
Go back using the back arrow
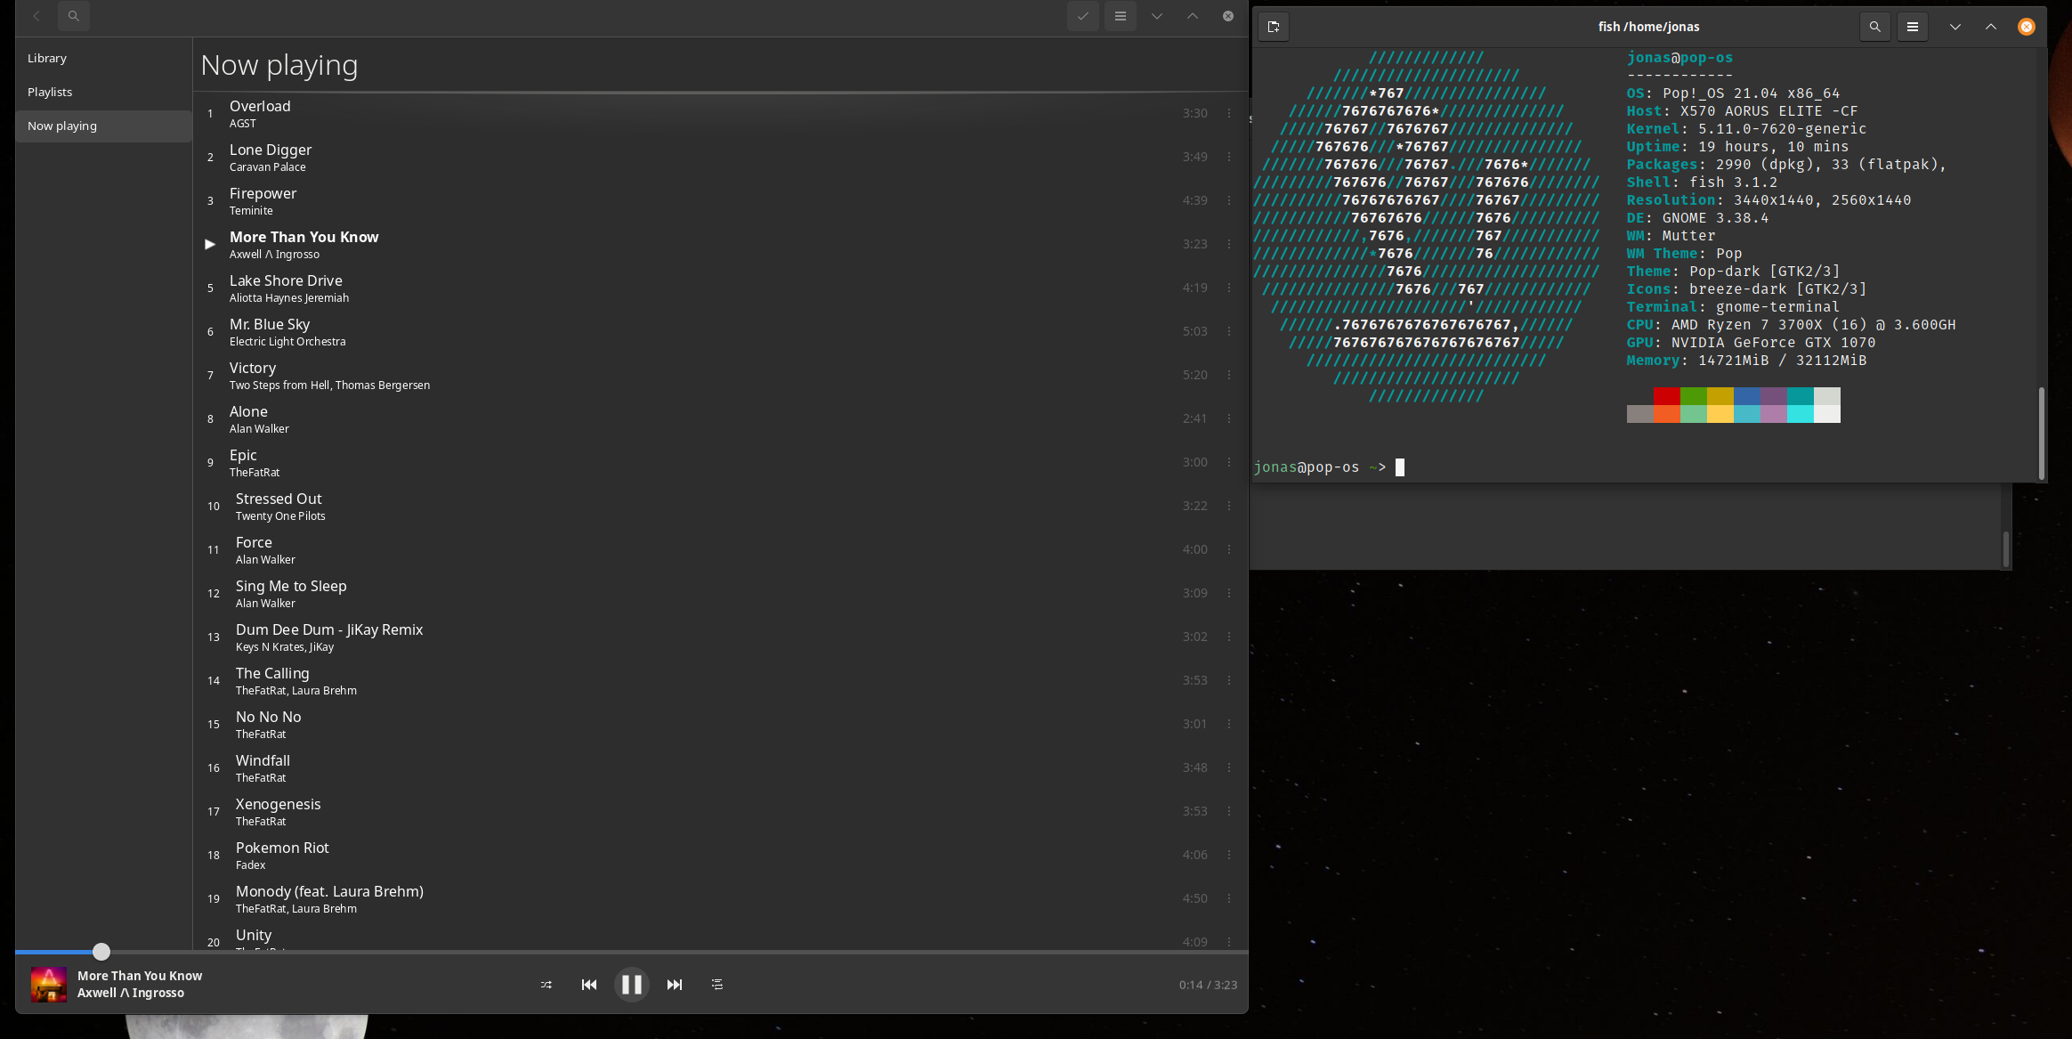pos(36,16)
